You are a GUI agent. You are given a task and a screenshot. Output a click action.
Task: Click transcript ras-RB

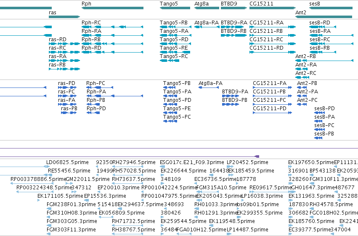57,65
